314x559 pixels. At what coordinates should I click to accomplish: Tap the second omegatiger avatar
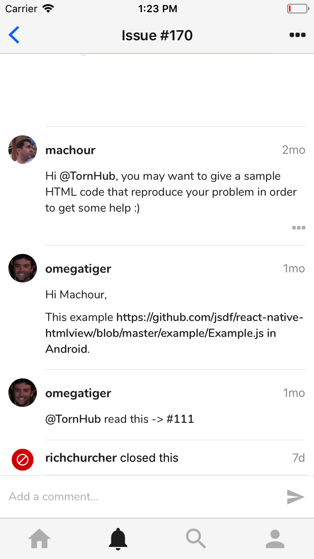coord(23,393)
